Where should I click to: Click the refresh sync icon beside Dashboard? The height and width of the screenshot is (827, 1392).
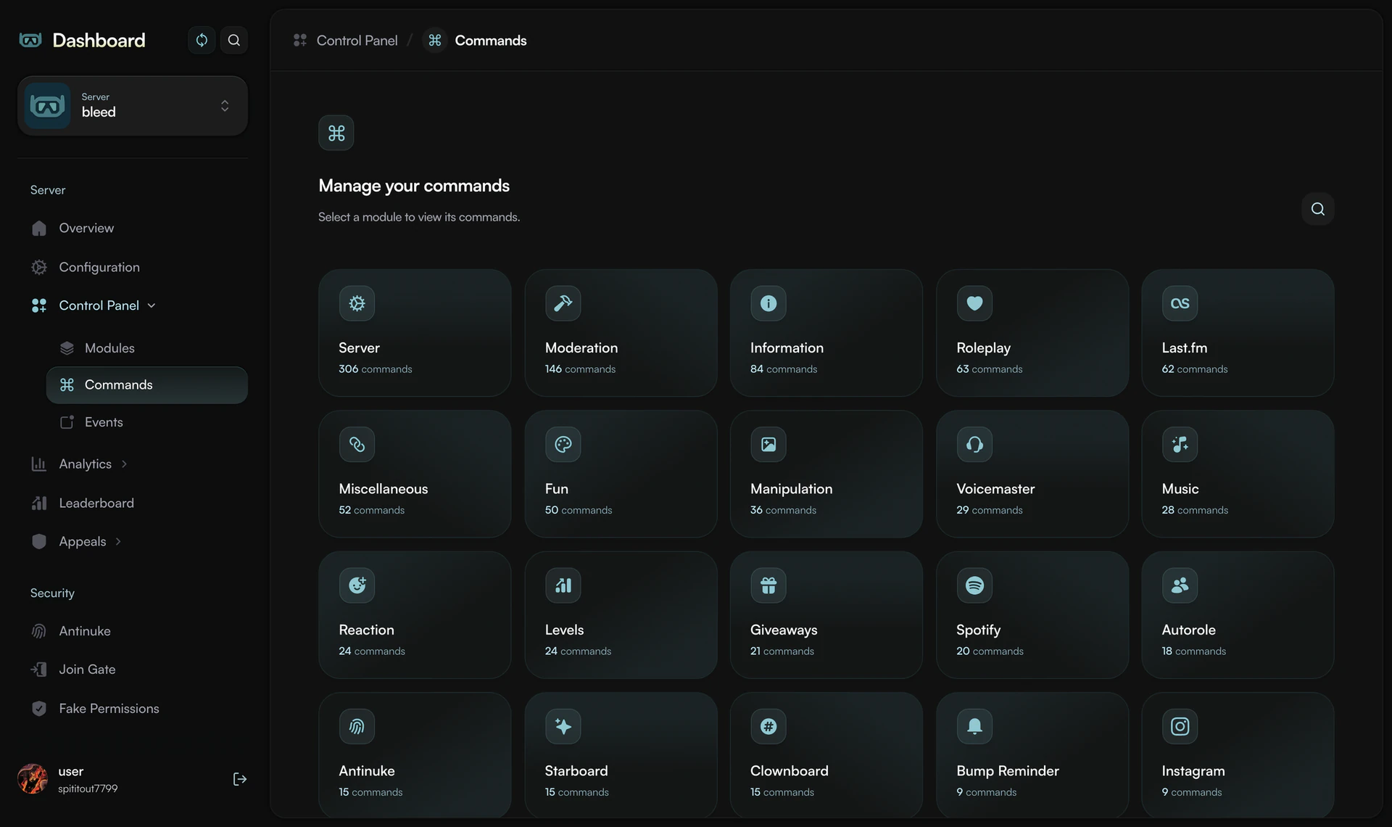202,40
